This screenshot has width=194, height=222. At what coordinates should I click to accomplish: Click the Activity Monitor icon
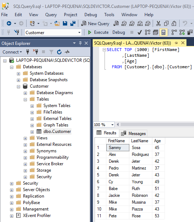[67, 52]
